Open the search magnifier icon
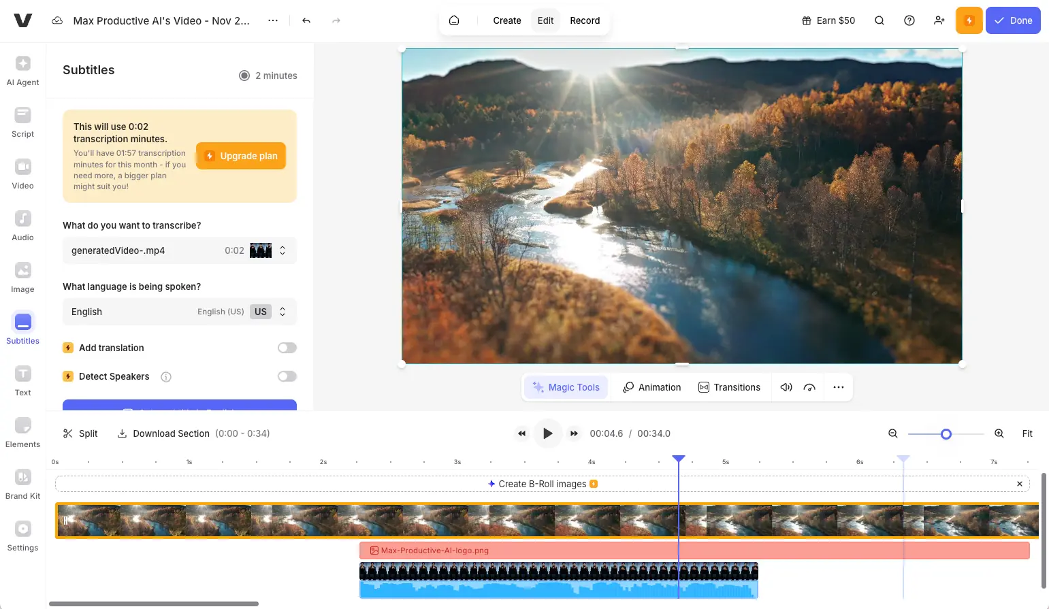 click(x=879, y=20)
